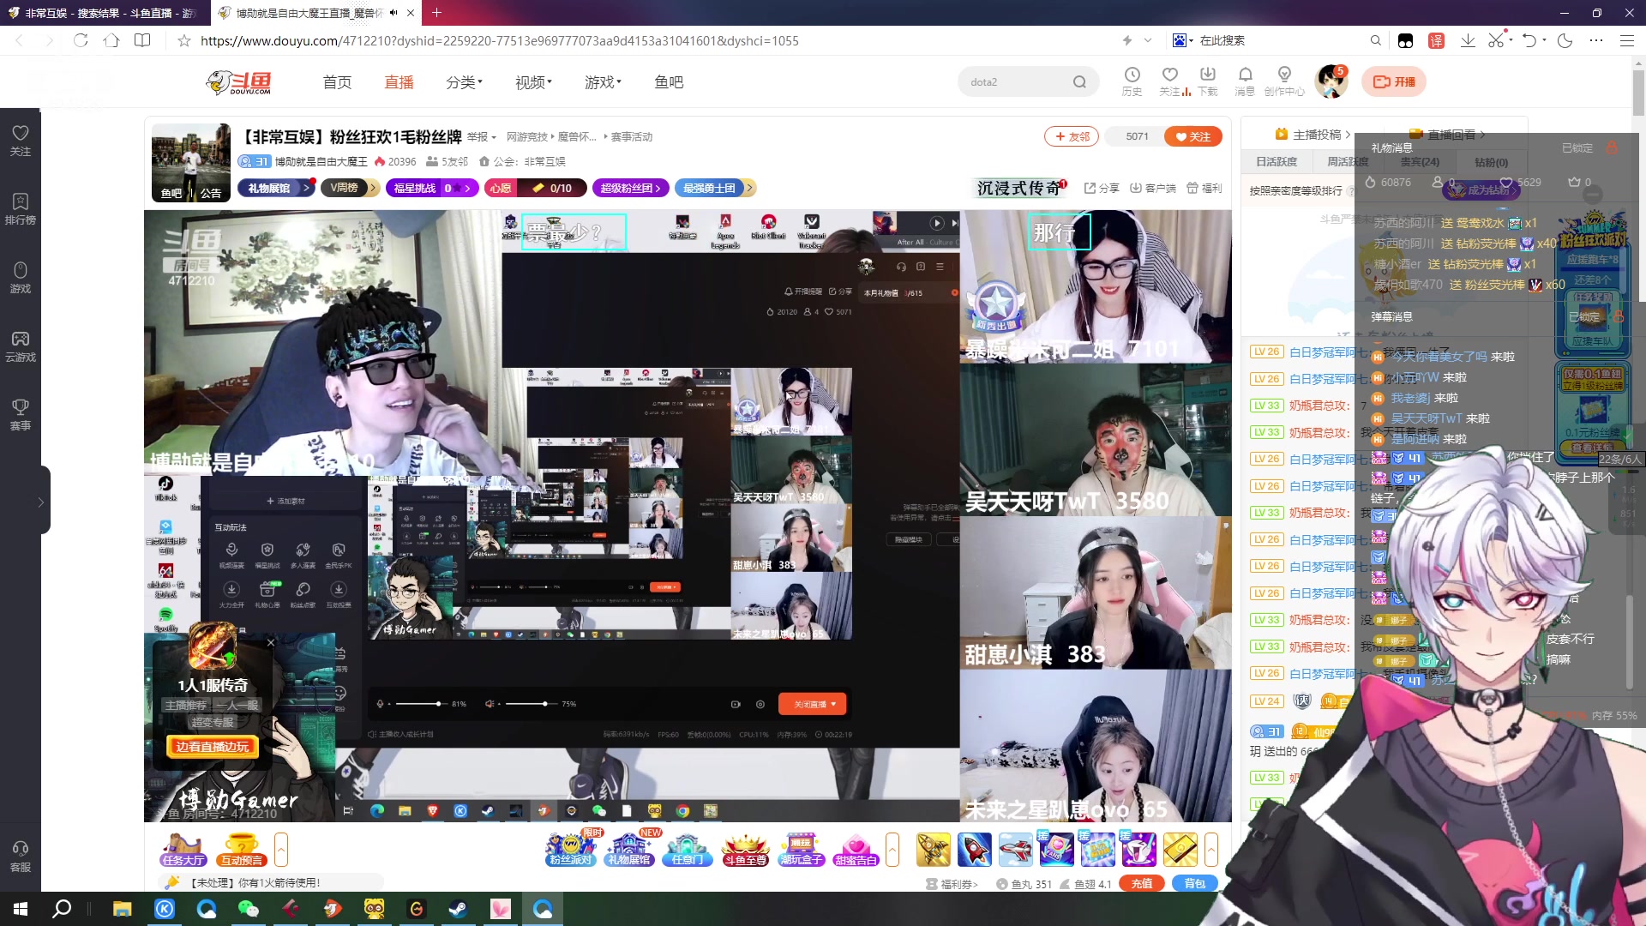Open 粉丝派对 fan party icon
Screen dimensions: 1646x926
pyautogui.click(x=570, y=848)
